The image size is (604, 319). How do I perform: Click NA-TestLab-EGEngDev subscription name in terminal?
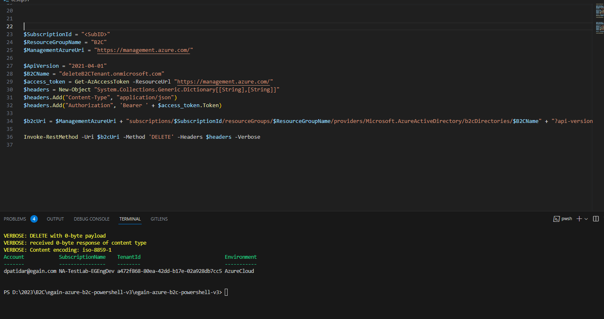pos(86,271)
